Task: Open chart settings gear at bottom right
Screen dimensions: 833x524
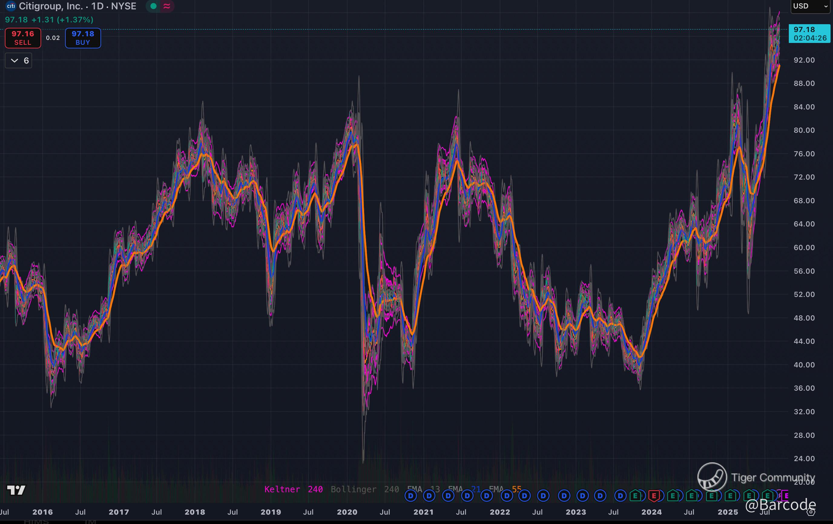Action: click(811, 512)
